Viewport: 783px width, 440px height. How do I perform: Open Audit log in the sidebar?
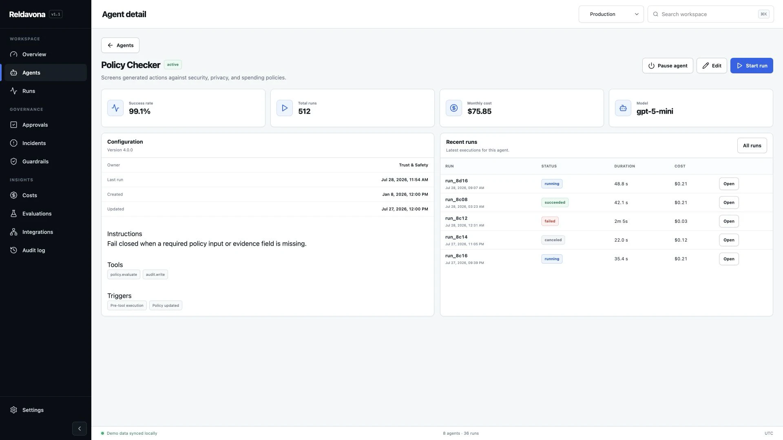point(46,250)
